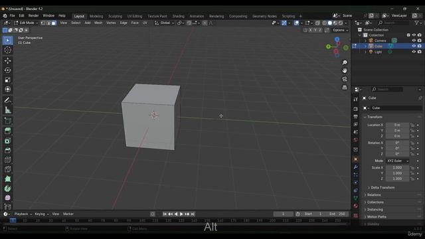Open the timeline Keying menu
This screenshot has width=425, height=239.
click(41, 214)
